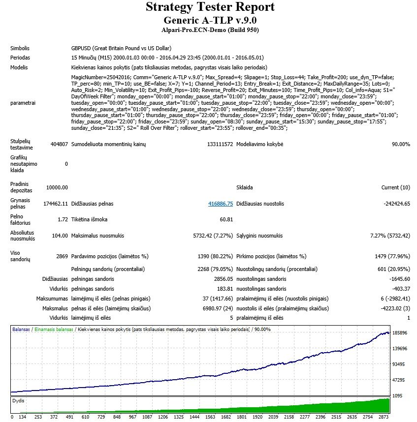The width and height of the screenshot is (417, 422).
Task: Click the 2856.05 largest profit trade
Action: click(x=224, y=279)
